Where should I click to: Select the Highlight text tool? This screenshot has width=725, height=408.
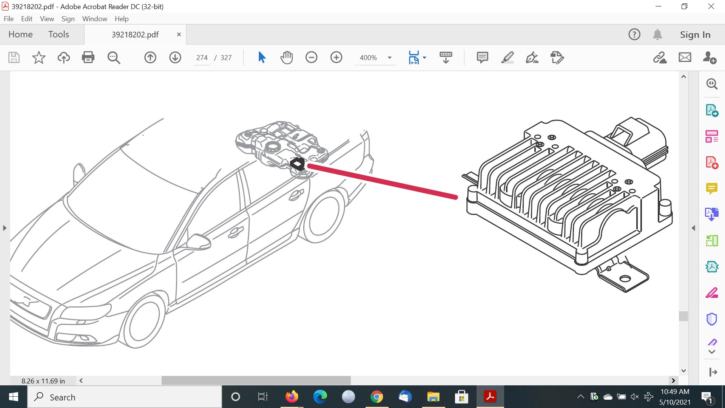(x=507, y=57)
